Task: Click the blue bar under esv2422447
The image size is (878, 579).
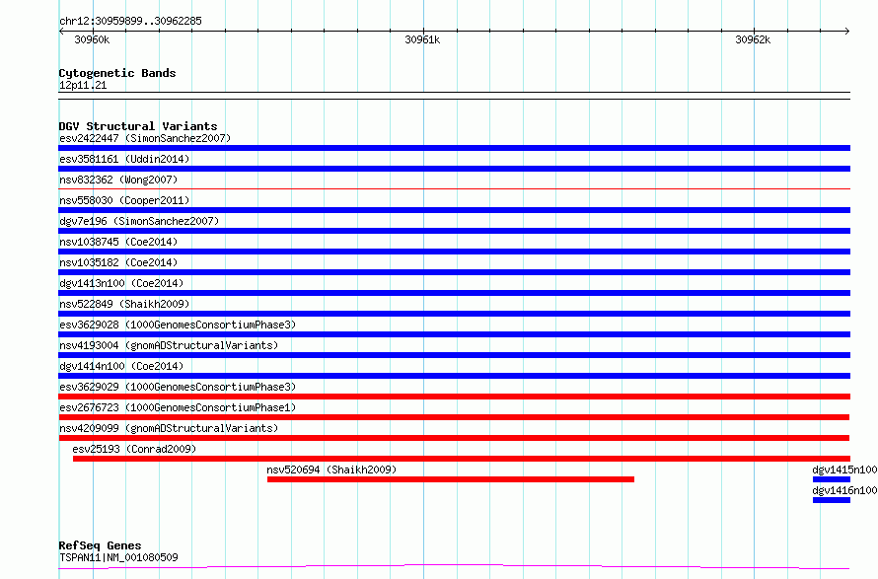Action: [x=454, y=148]
